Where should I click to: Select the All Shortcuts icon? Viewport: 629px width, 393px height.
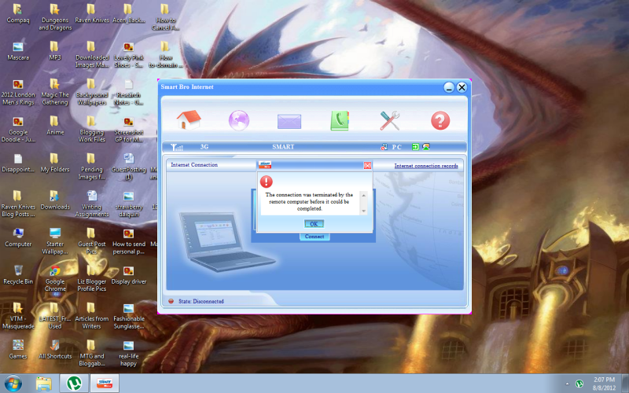55,349
